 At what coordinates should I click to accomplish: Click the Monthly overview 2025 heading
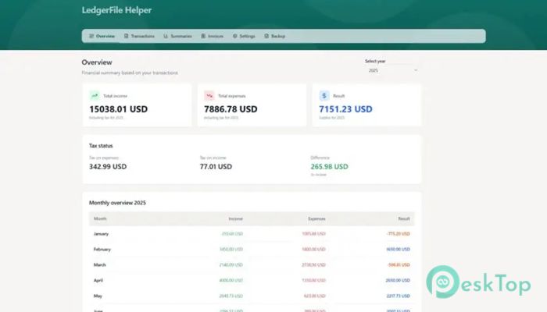pos(117,203)
